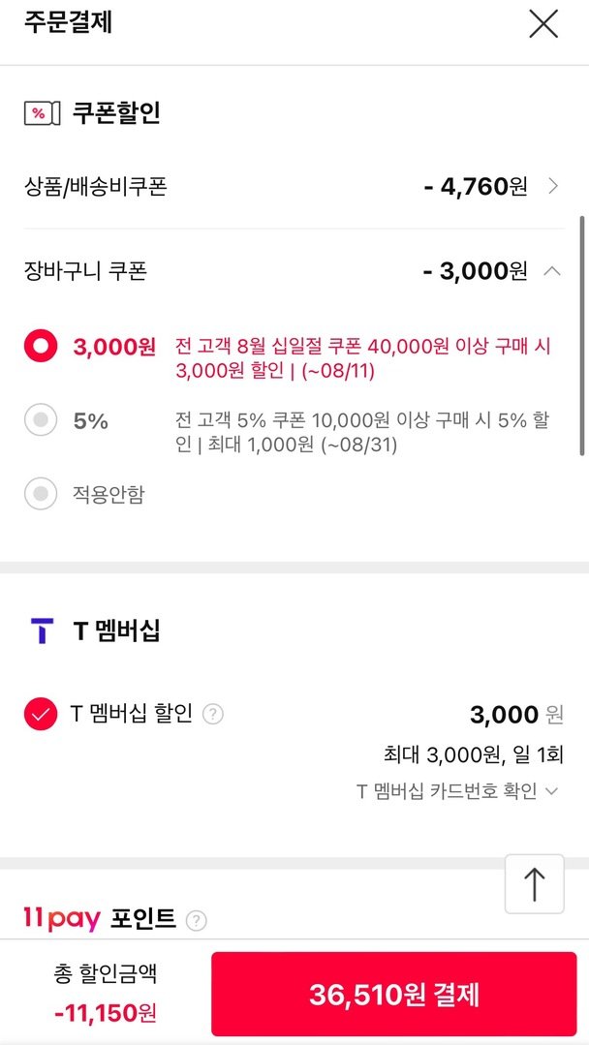
Task: Tap the 총 할인금액 -11,150원 summary
Action: point(105,994)
